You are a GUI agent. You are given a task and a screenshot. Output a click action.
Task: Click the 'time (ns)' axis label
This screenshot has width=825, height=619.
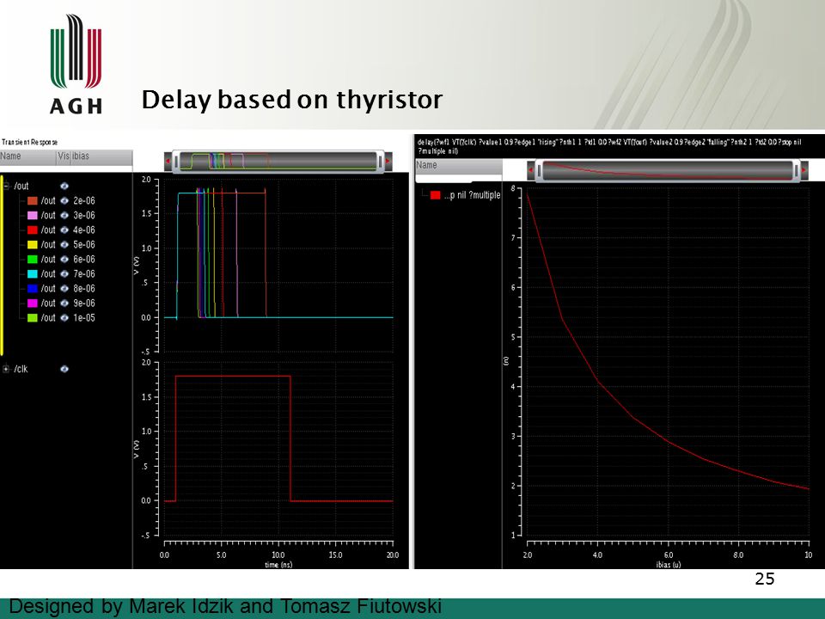[x=278, y=565]
